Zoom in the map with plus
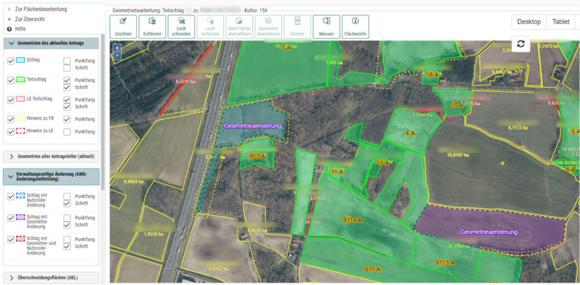 [x=117, y=47]
